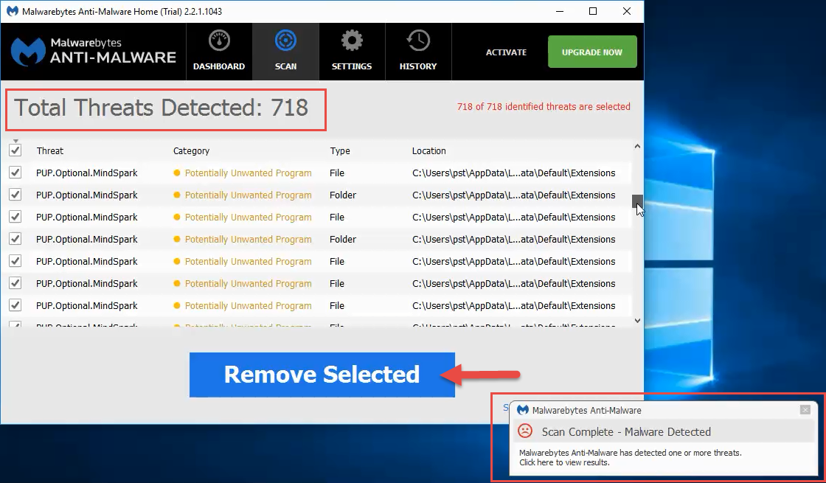
Task: Click the threat list scroll down arrow
Action: coord(637,320)
